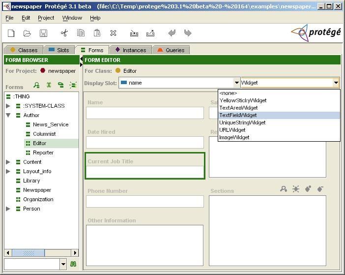Click the Revert to archived version icon

pyautogui.click(x=150, y=33)
